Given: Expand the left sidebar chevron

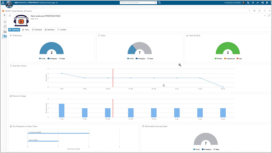Looking at the screenshot, I should coord(4,16).
